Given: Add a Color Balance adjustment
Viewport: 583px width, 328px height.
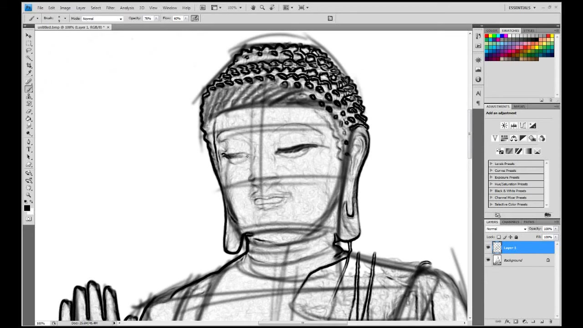Looking at the screenshot, I should pos(514,138).
